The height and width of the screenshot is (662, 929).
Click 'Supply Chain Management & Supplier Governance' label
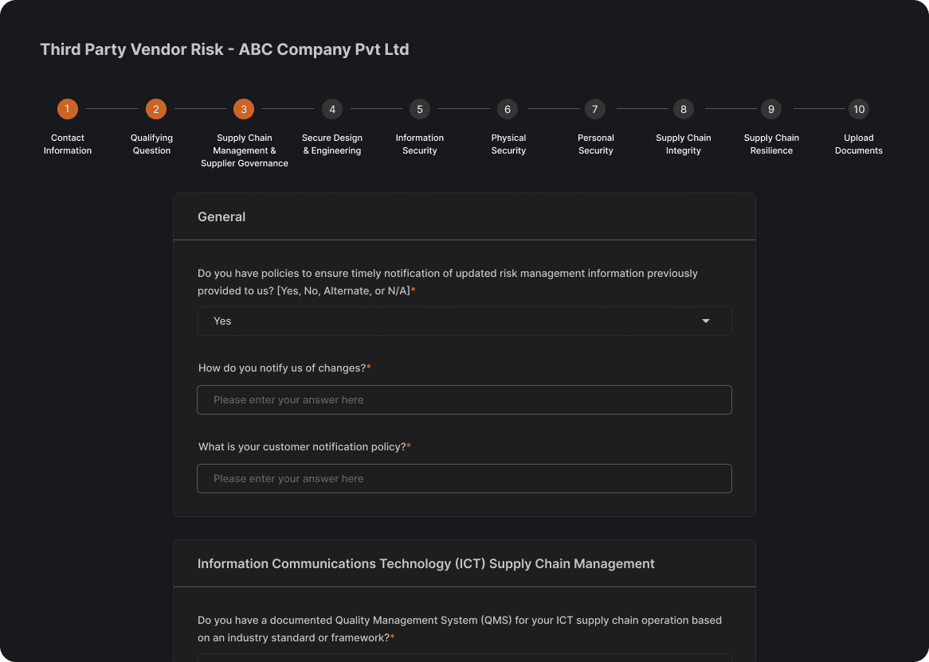(244, 150)
